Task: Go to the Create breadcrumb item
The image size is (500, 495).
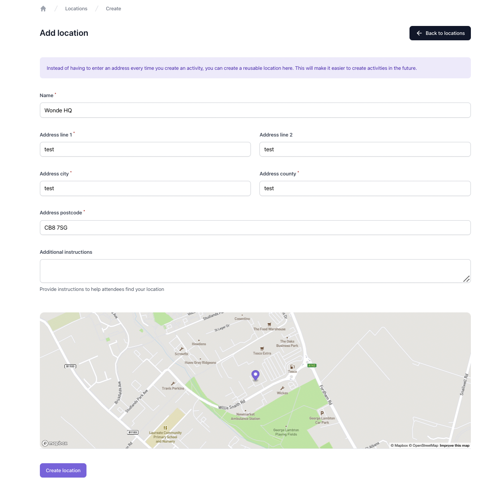Action: 113,9
